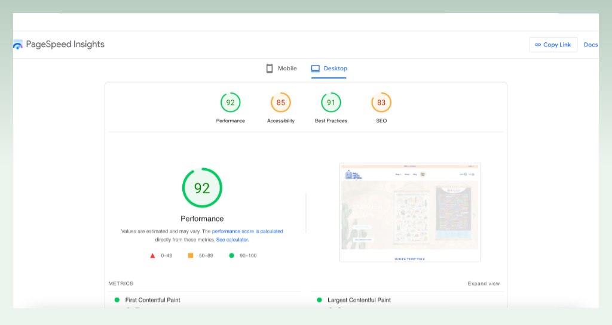The height and width of the screenshot is (325, 612).
Task: Click the 50–89 legend text
Action: (x=206, y=256)
